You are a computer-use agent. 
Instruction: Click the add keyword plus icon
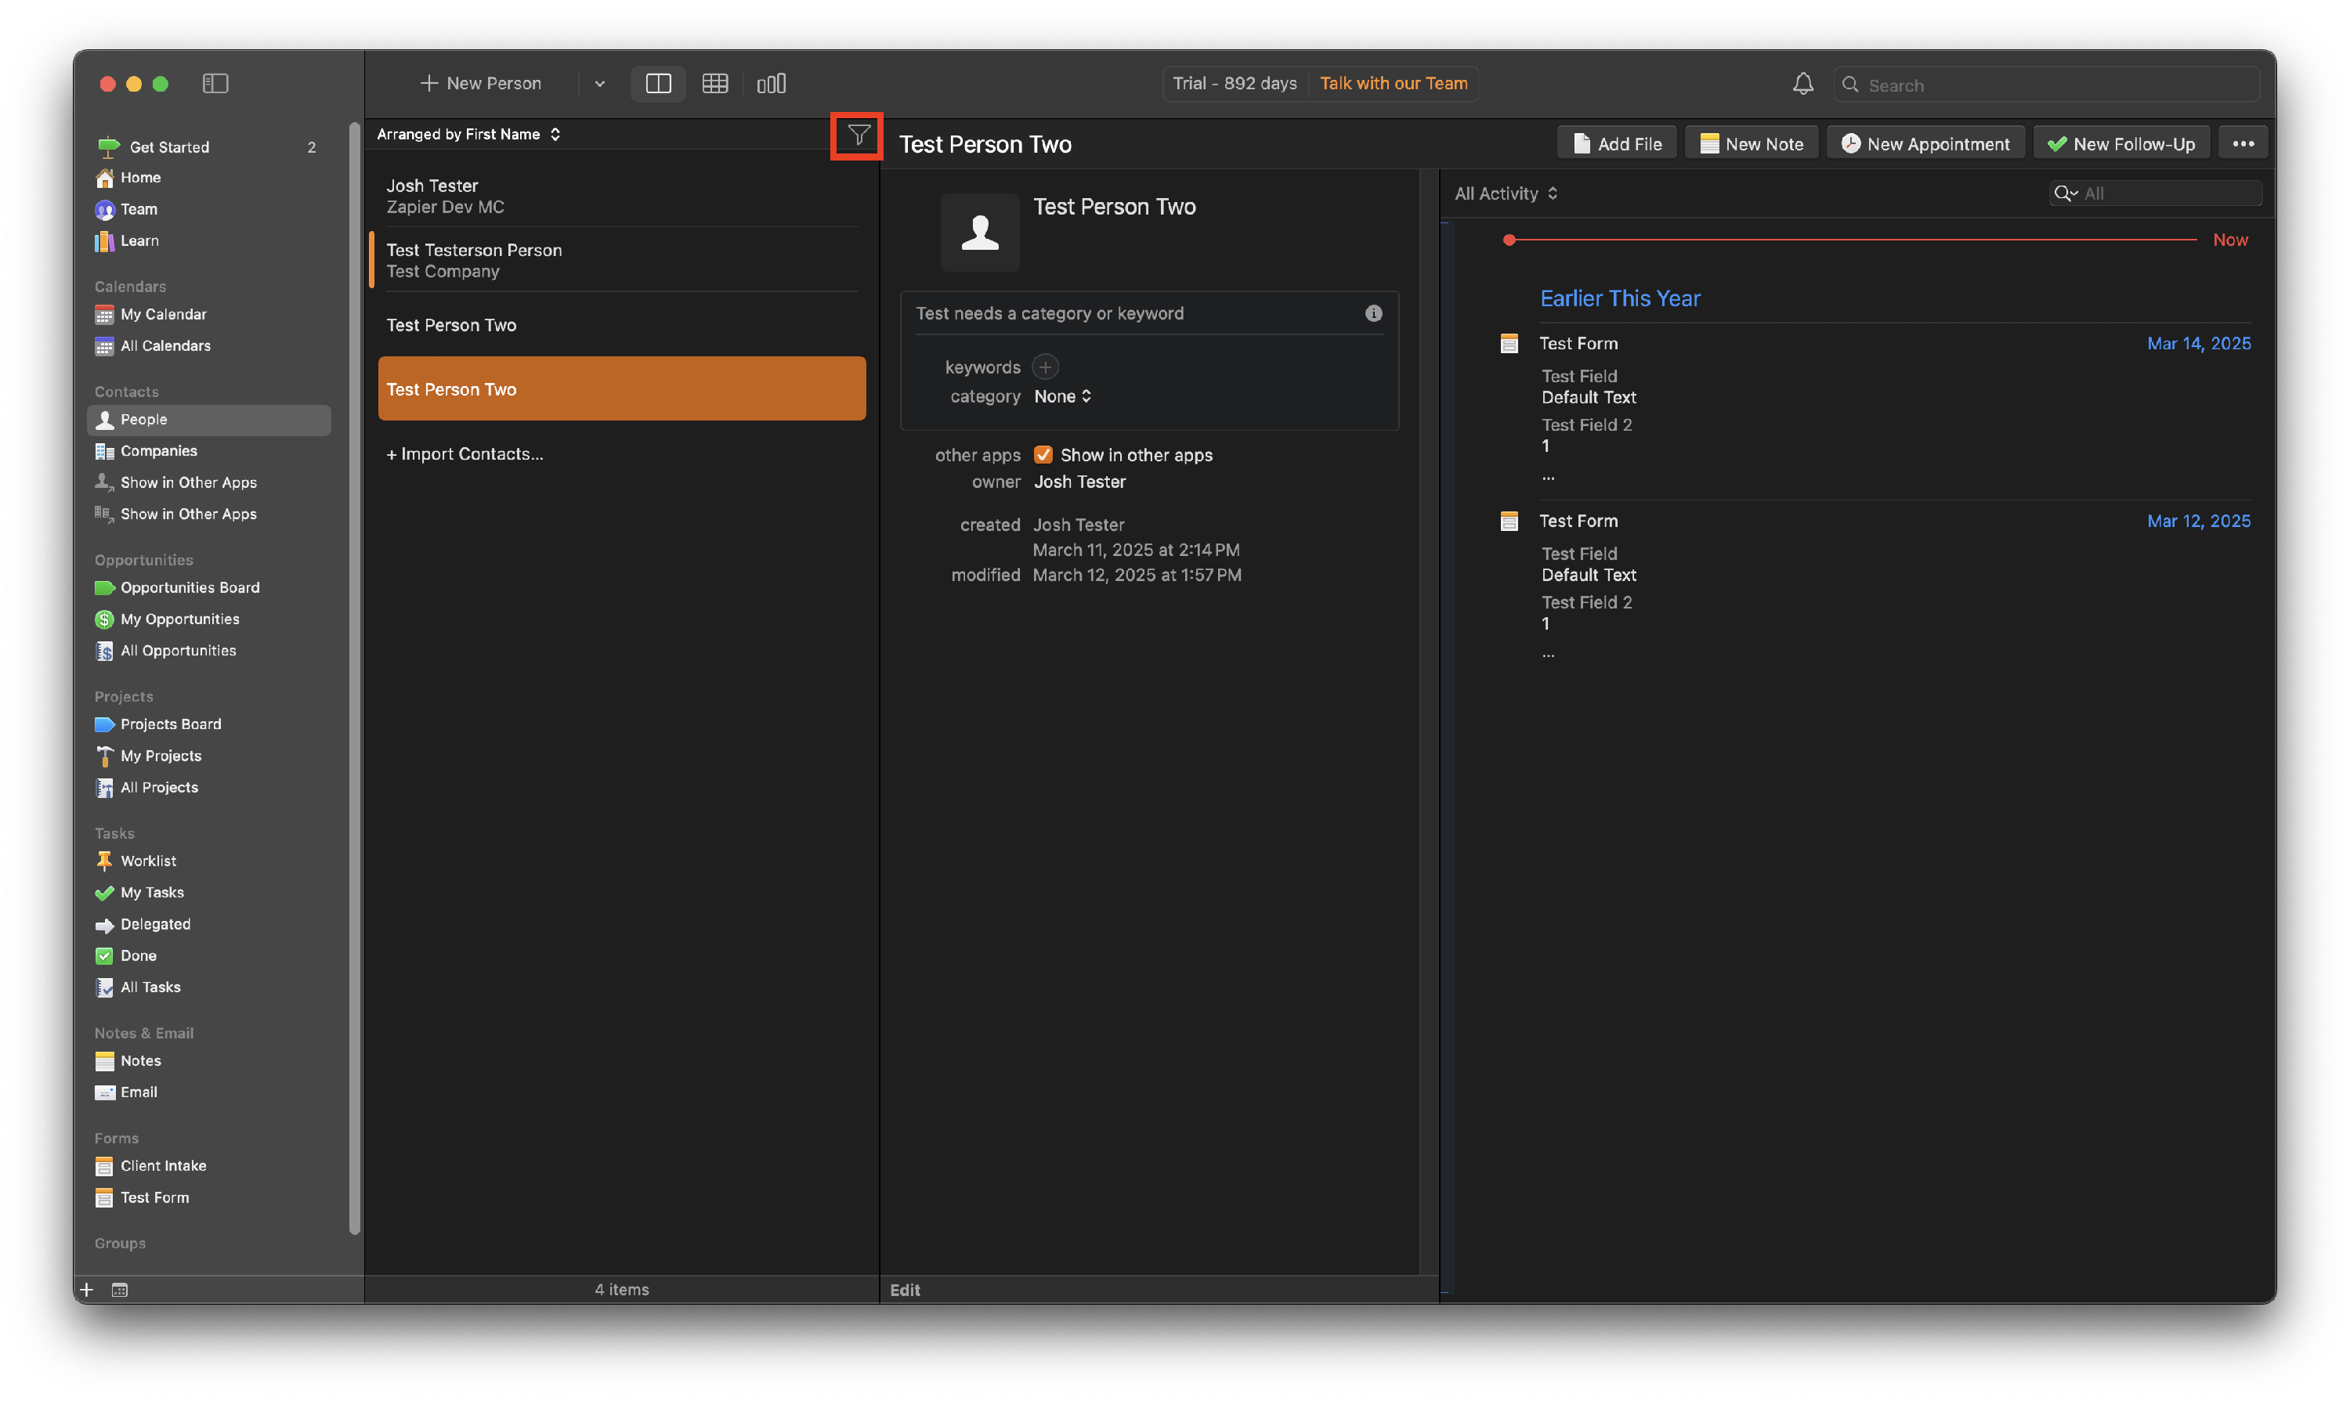pyautogui.click(x=1044, y=367)
